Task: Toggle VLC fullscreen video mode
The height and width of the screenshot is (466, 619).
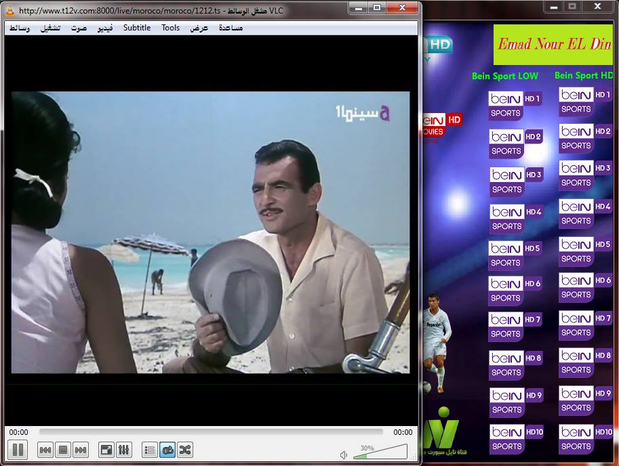Action: point(106,450)
